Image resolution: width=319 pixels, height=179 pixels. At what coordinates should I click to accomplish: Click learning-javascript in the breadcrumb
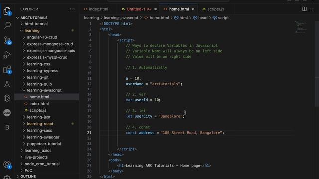tap(121, 18)
